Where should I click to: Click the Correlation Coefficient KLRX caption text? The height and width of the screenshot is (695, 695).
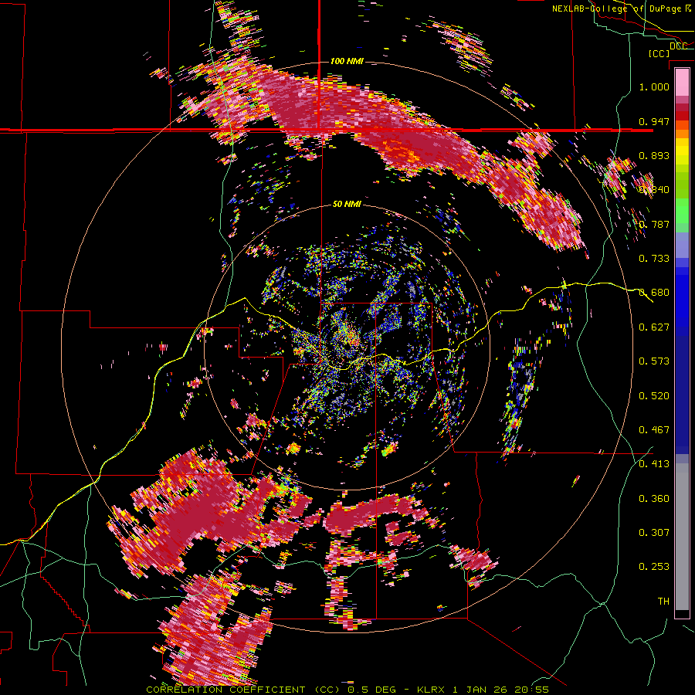tap(347, 690)
